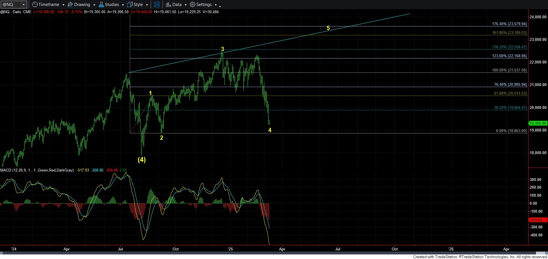This screenshot has height=259, width=548.
Task: Click the horizontal chart scrollbar thumb
Action: [x=541, y=253]
